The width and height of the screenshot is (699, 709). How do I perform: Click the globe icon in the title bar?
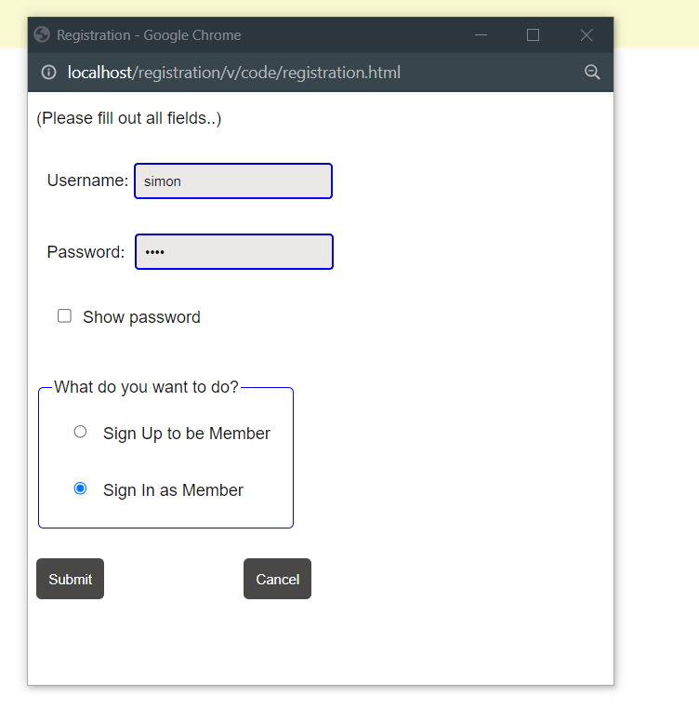click(x=42, y=34)
